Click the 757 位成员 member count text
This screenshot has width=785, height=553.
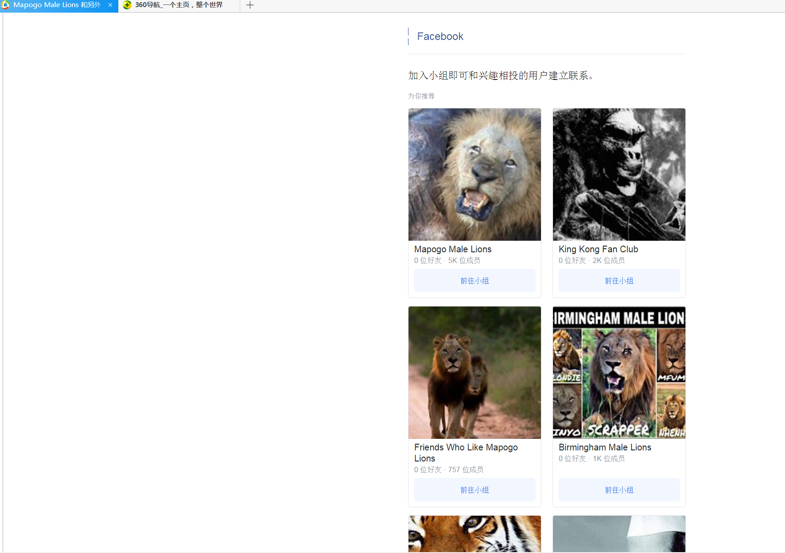click(x=466, y=469)
